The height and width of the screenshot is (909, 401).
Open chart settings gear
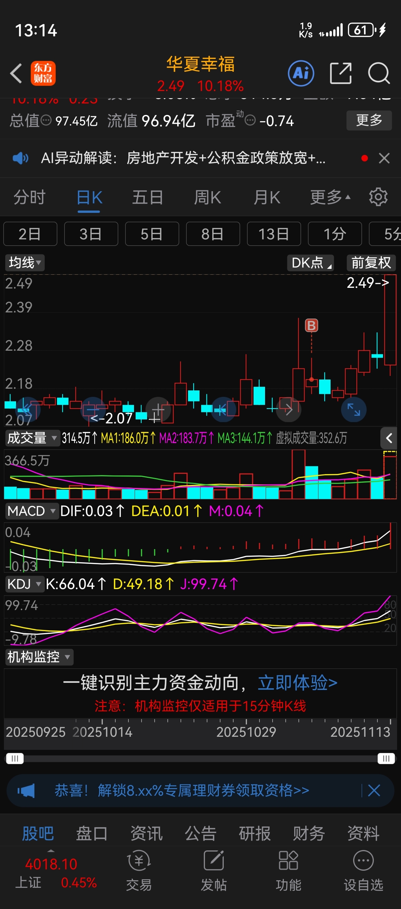tap(378, 197)
